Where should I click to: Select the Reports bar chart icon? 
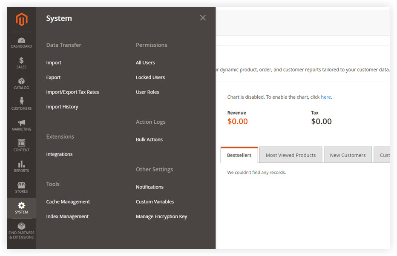coord(22,164)
